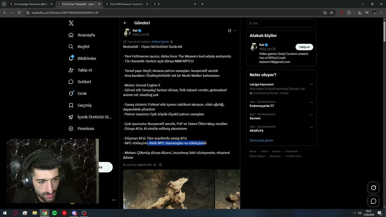Viewport: 386px width, 217px height.
Task: Go back with the Gönderi back arrow
Action: pos(125,23)
